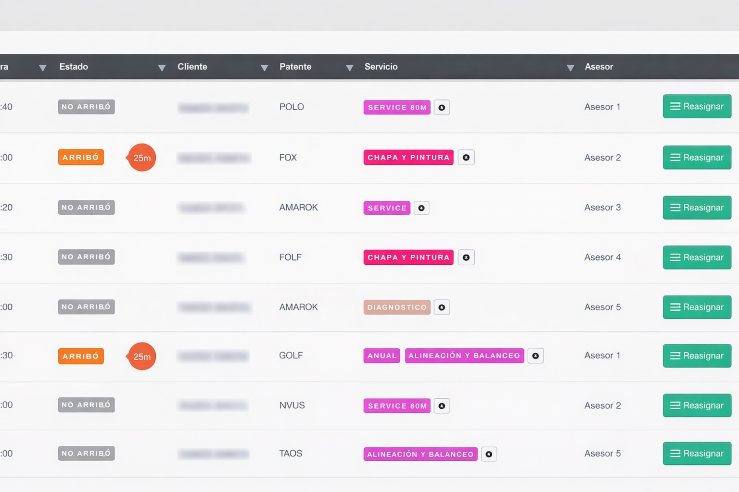
Task: Open the Estado column filter dropdown
Action: tap(162, 68)
